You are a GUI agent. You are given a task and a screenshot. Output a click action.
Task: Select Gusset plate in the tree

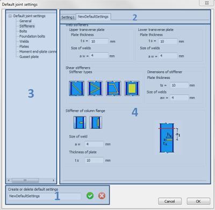[29, 57]
